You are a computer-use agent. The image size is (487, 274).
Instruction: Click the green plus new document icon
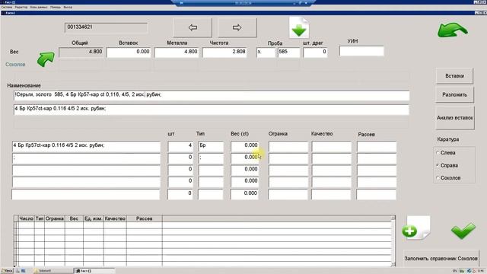(x=416, y=228)
